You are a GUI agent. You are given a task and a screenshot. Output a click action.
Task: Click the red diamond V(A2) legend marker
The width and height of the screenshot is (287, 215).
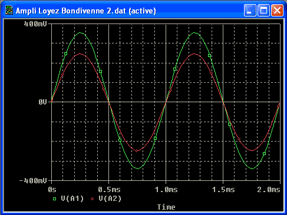tap(93, 199)
